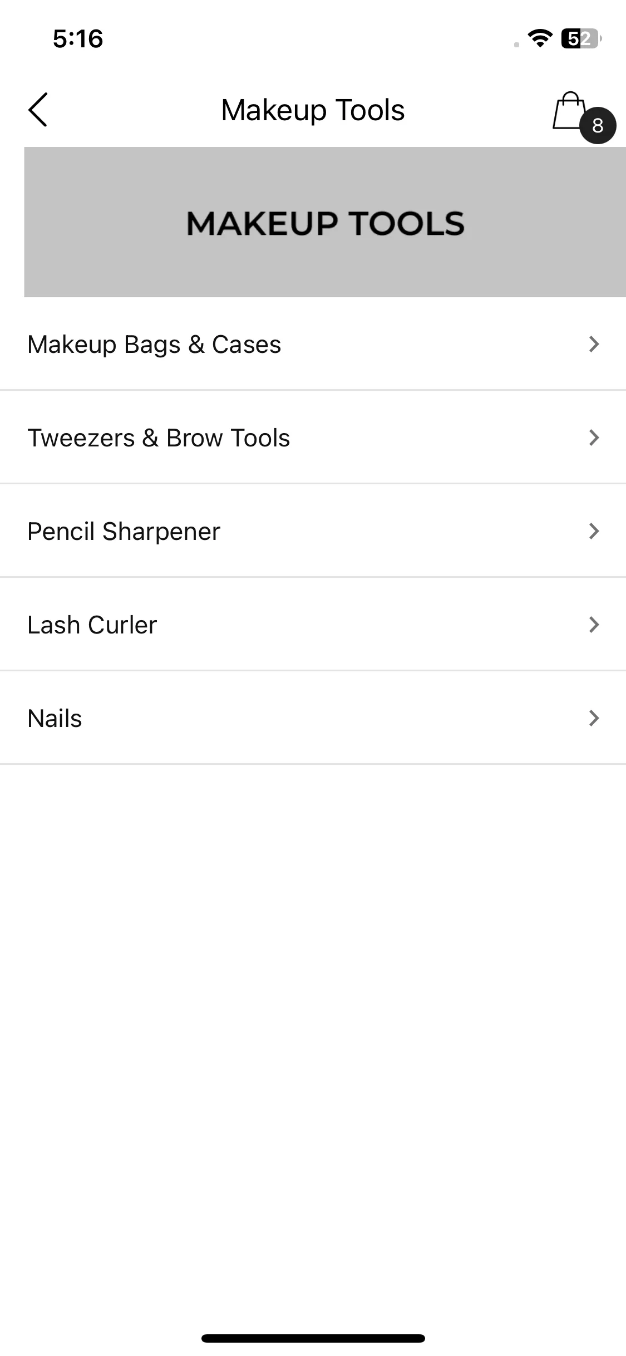Open the Makeup Bags & Cases category

click(313, 344)
